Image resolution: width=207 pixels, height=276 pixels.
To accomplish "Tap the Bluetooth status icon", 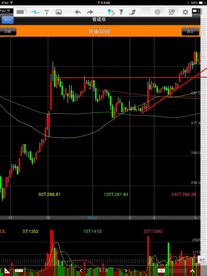I will 188,3.
